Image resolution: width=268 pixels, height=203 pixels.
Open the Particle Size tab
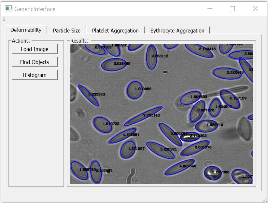click(x=67, y=31)
